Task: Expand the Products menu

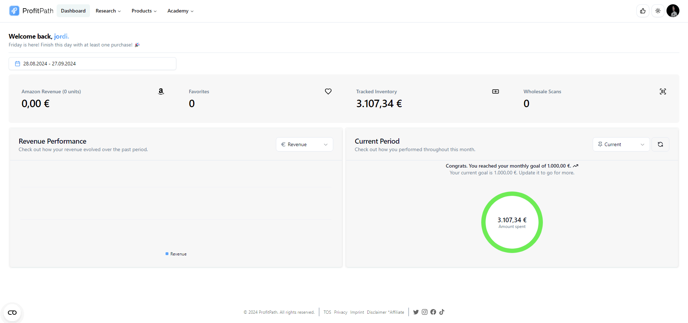Action: (x=144, y=11)
